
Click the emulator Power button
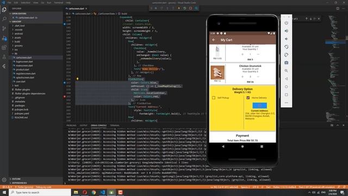[x=287, y=23]
